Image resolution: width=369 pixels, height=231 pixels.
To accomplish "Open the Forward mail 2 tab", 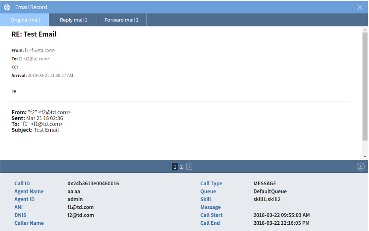I will coord(122,20).
